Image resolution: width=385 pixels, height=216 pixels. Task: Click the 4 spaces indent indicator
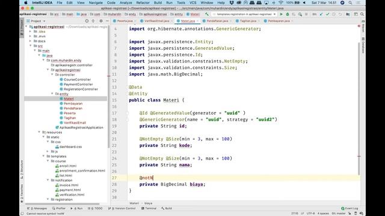point(323,214)
